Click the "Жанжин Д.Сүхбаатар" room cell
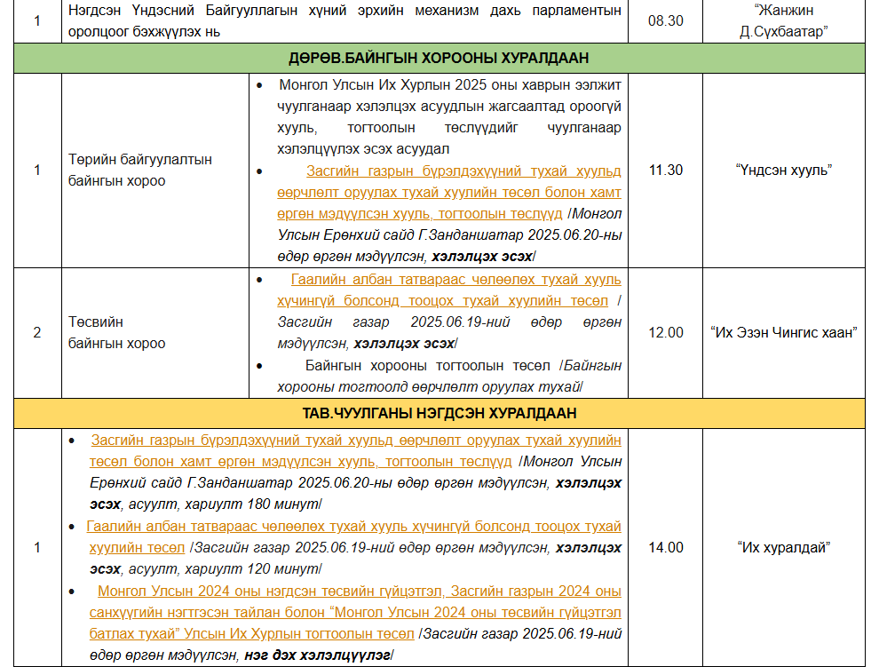 coord(783,20)
